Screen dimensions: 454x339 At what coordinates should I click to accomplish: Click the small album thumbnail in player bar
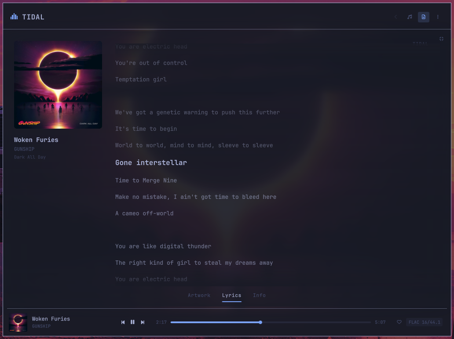(x=18, y=322)
